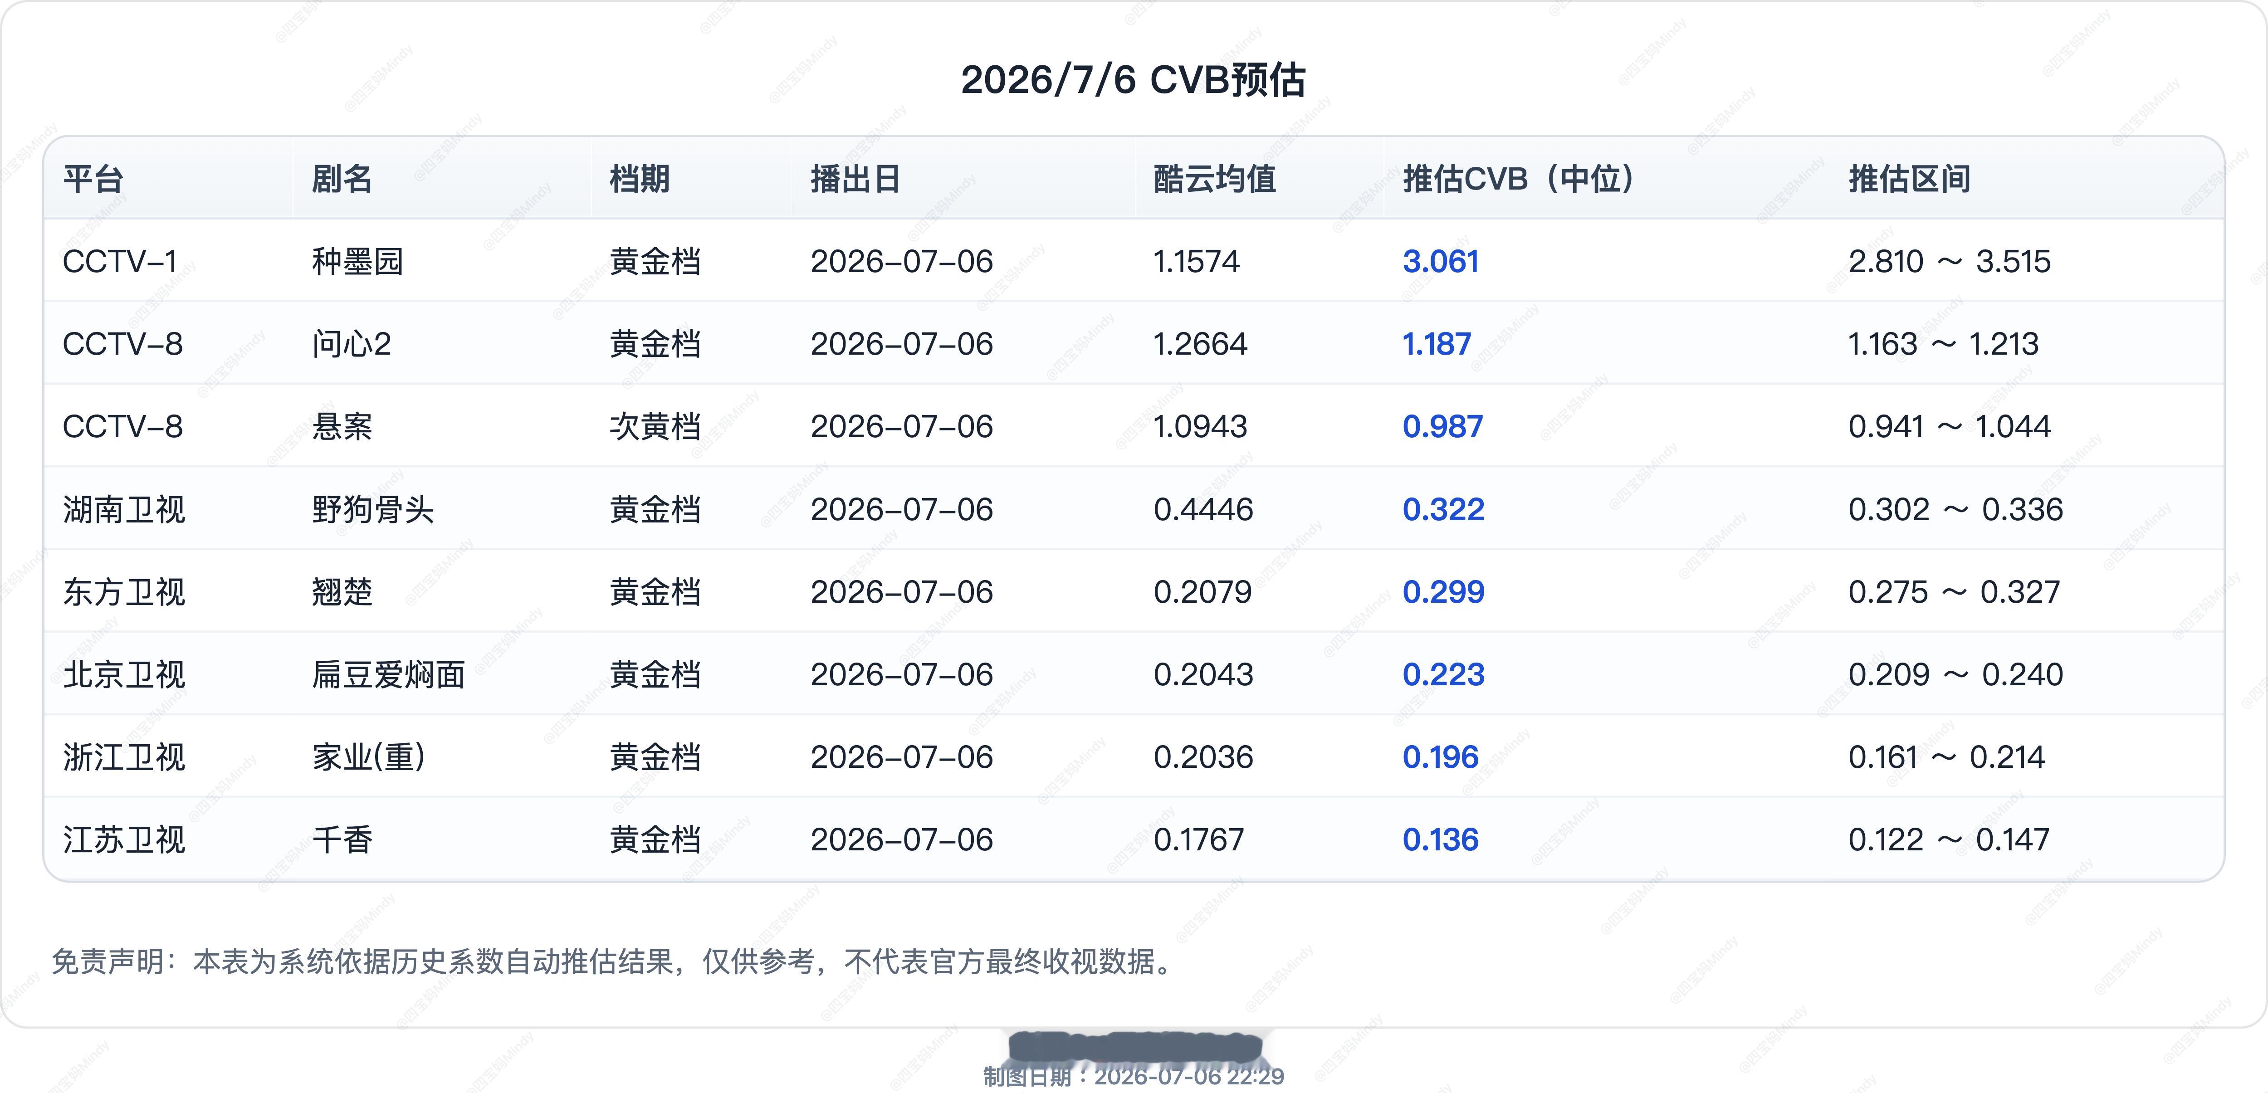This screenshot has height=1093, width=2268.
Task: Click the blue CVB value '0.987'
Action: tap(1442, 427)
